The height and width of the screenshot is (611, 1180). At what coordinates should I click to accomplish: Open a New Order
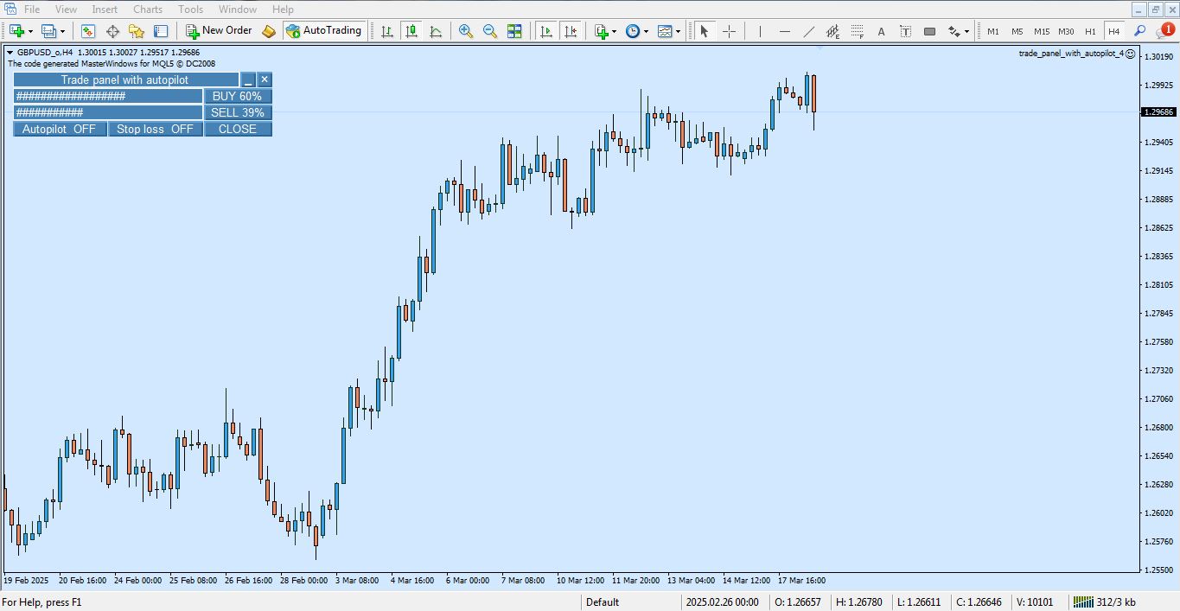pyautogui.click(x=219, y=31)
